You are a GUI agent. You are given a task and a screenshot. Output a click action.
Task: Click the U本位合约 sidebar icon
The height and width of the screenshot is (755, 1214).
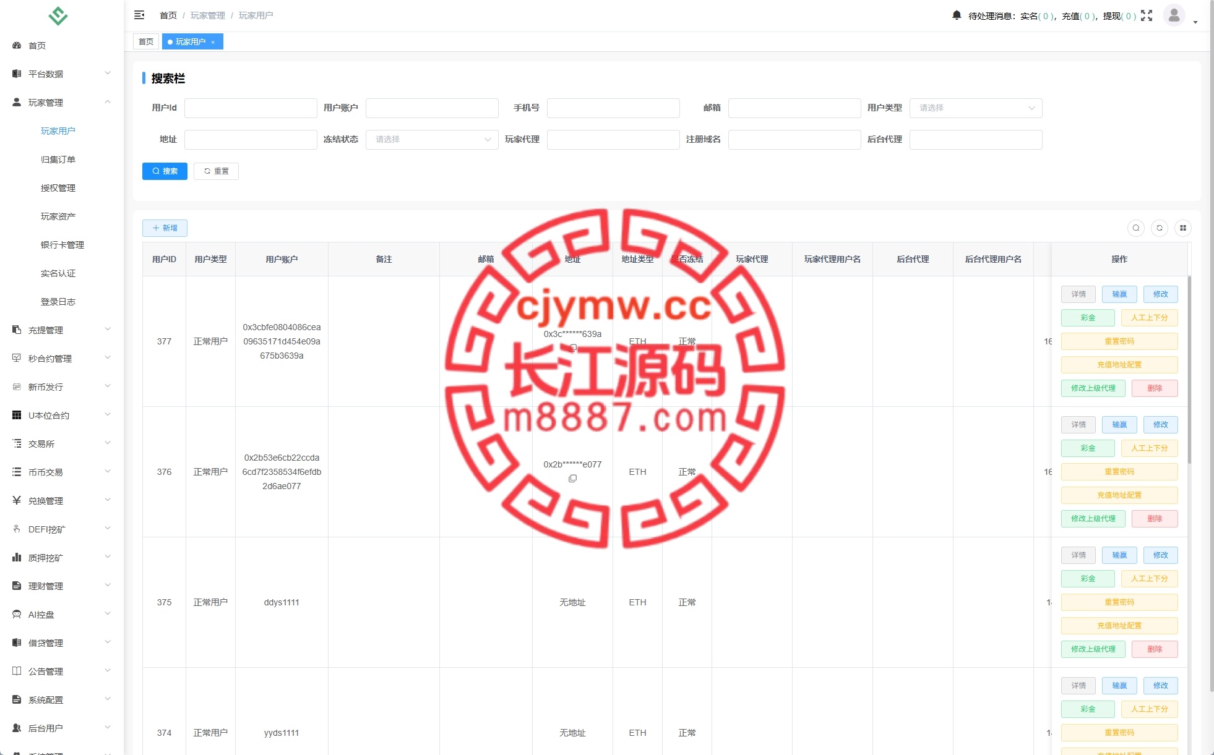pos(17,415)
